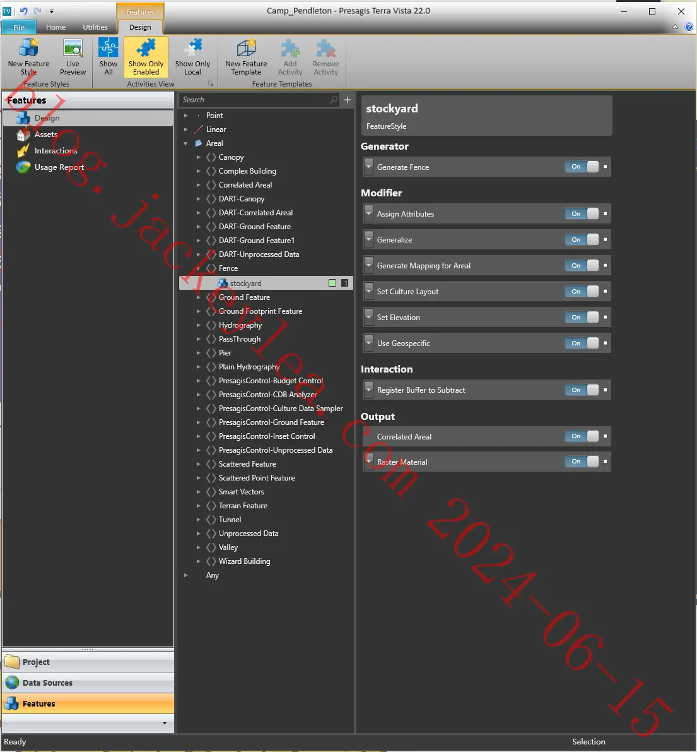Click the help question mark icon

click(689, 27)
